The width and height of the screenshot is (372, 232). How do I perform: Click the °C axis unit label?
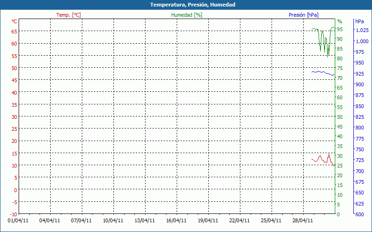[x=14, y=21]
